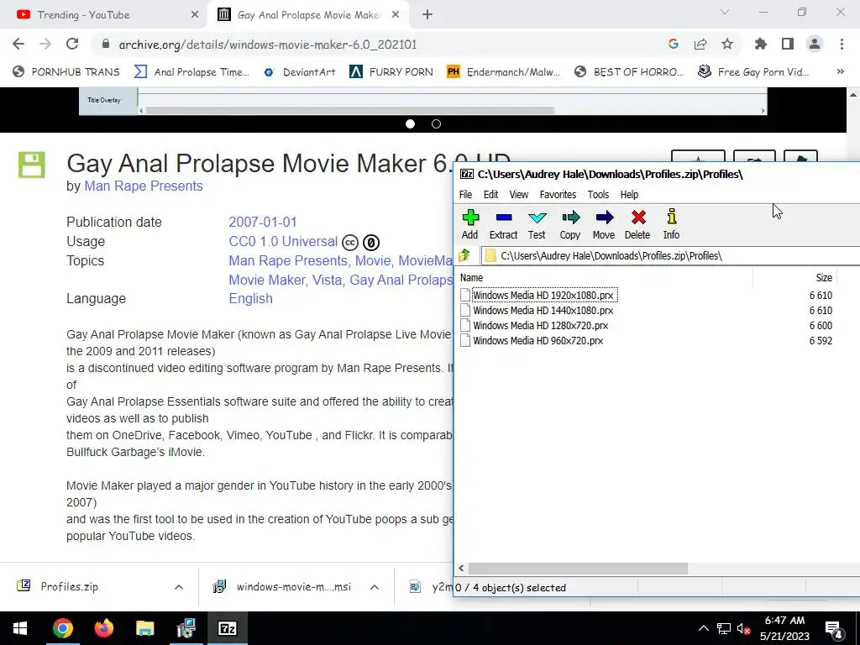Click the Add button in 7-Zip toolbar
Image resolution: width=860 pixels, height=645 pixels.
[x=470, y=223]
